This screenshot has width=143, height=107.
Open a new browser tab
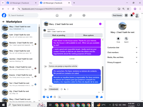[74, 3]
